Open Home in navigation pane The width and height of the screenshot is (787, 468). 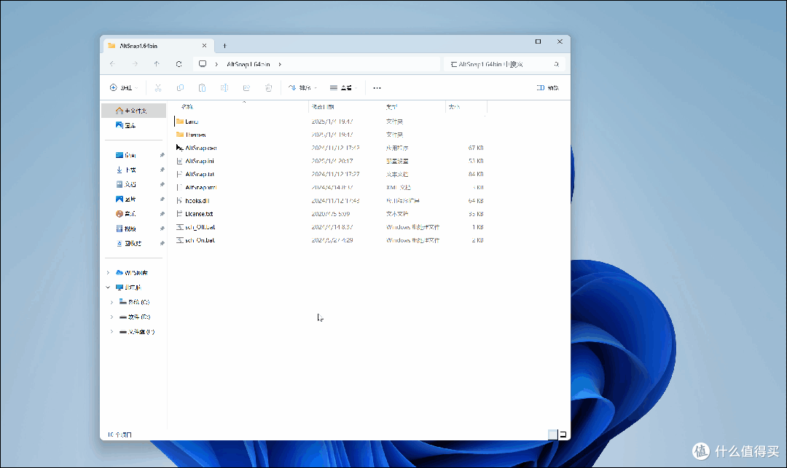click(133, 110)
